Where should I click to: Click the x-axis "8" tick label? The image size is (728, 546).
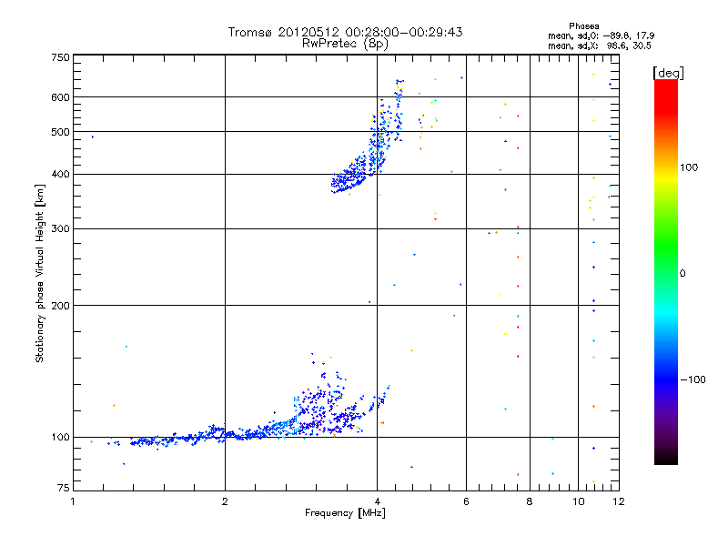pos(530,501)
